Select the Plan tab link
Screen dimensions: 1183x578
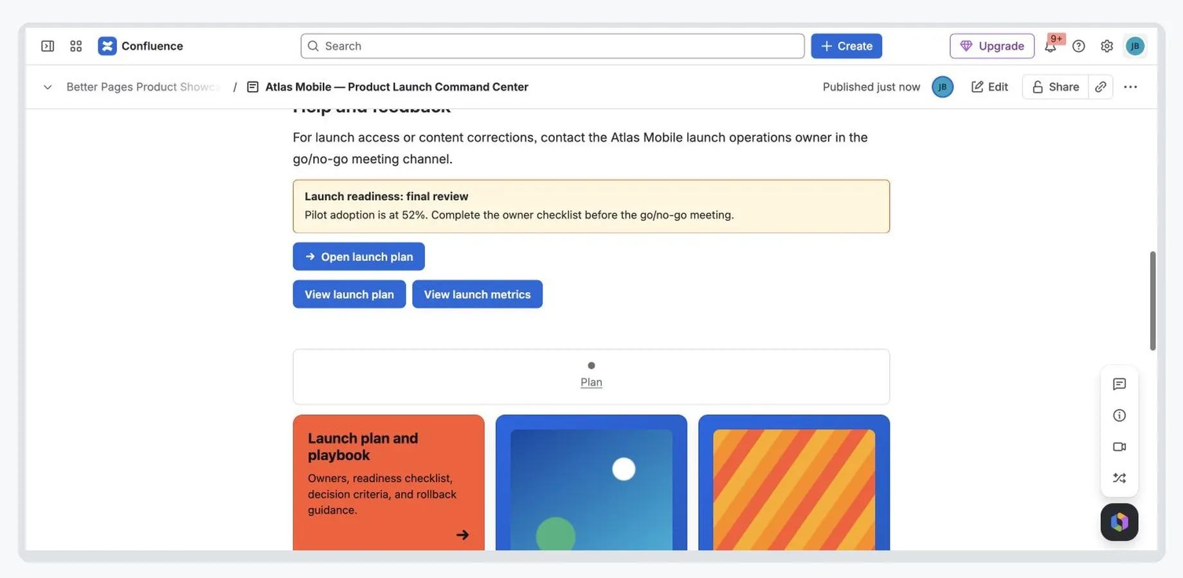(x=591, y=382)
